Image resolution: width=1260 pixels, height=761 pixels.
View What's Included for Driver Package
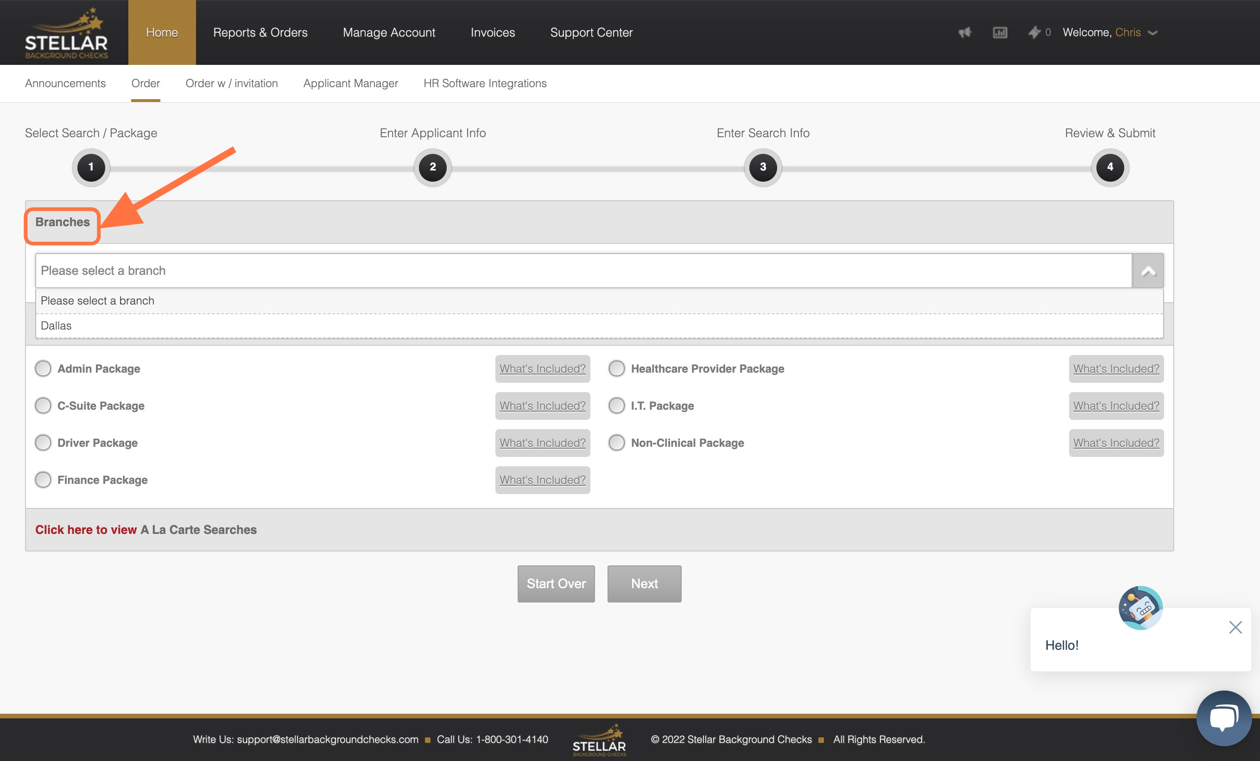pyautogui.click(x=543, y=443)
